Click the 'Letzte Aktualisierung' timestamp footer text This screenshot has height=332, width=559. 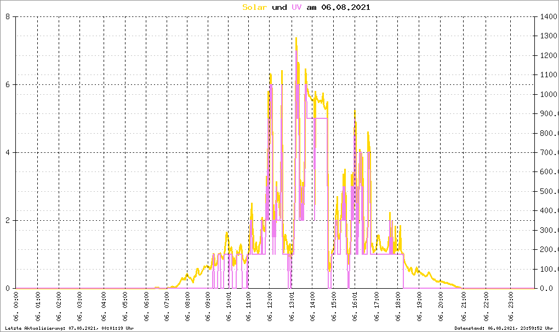[69, 328]
